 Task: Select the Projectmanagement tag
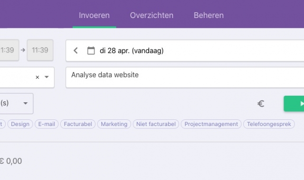point(211,124)
